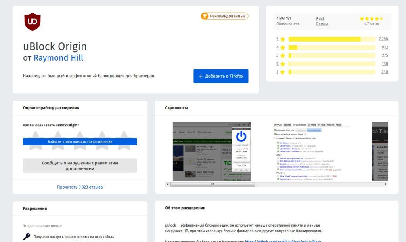This screenshot has width=406, height=242.
Task: Click the star icon next to rating 5
Action: (x=282, y=39)
